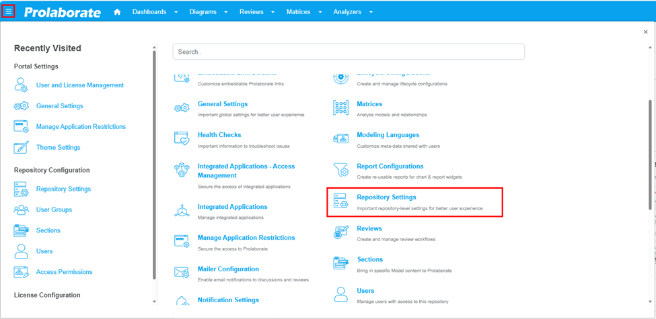The image size is (656, 319).
Task: Click the Sections icon in sidebar
Action: 21,230
